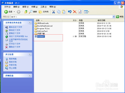Open the Tools (工具) menu

[43, 7]
